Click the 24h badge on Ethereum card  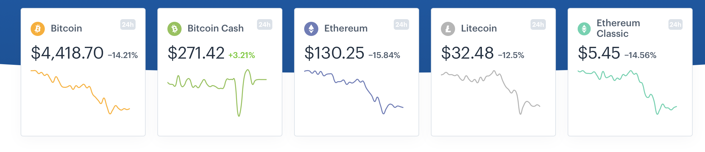click(401, 24)
